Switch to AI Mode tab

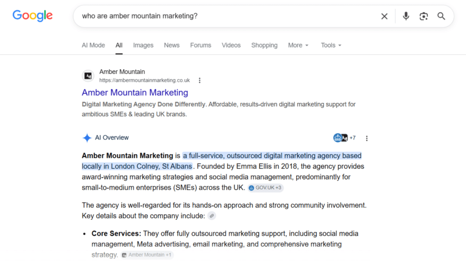pos(93,45)
